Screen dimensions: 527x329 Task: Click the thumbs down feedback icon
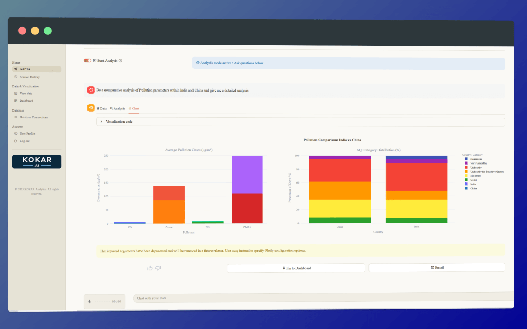click(158, 268)
